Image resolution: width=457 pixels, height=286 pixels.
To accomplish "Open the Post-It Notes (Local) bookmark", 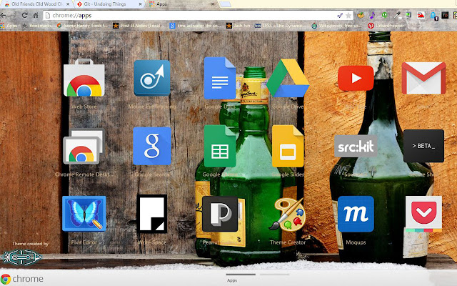I will tap(139, 26).
